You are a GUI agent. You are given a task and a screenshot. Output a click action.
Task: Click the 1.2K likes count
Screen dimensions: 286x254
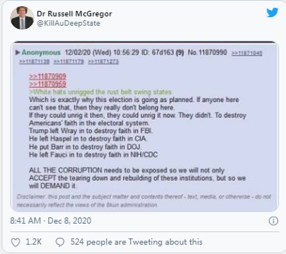33,242
